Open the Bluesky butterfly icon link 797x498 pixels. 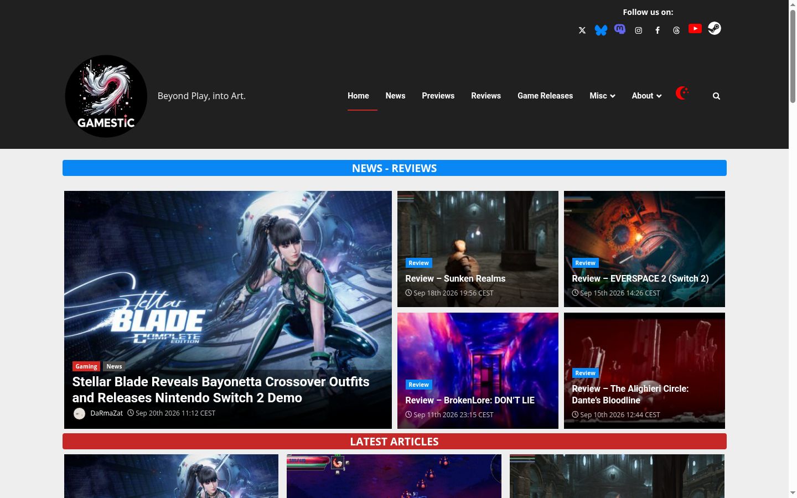(601, 30)
